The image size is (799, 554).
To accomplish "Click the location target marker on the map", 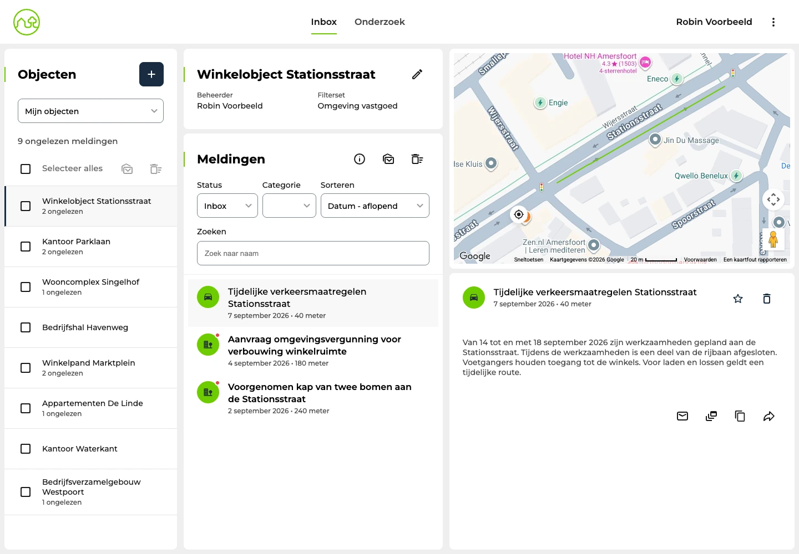I will coord(519,214).
